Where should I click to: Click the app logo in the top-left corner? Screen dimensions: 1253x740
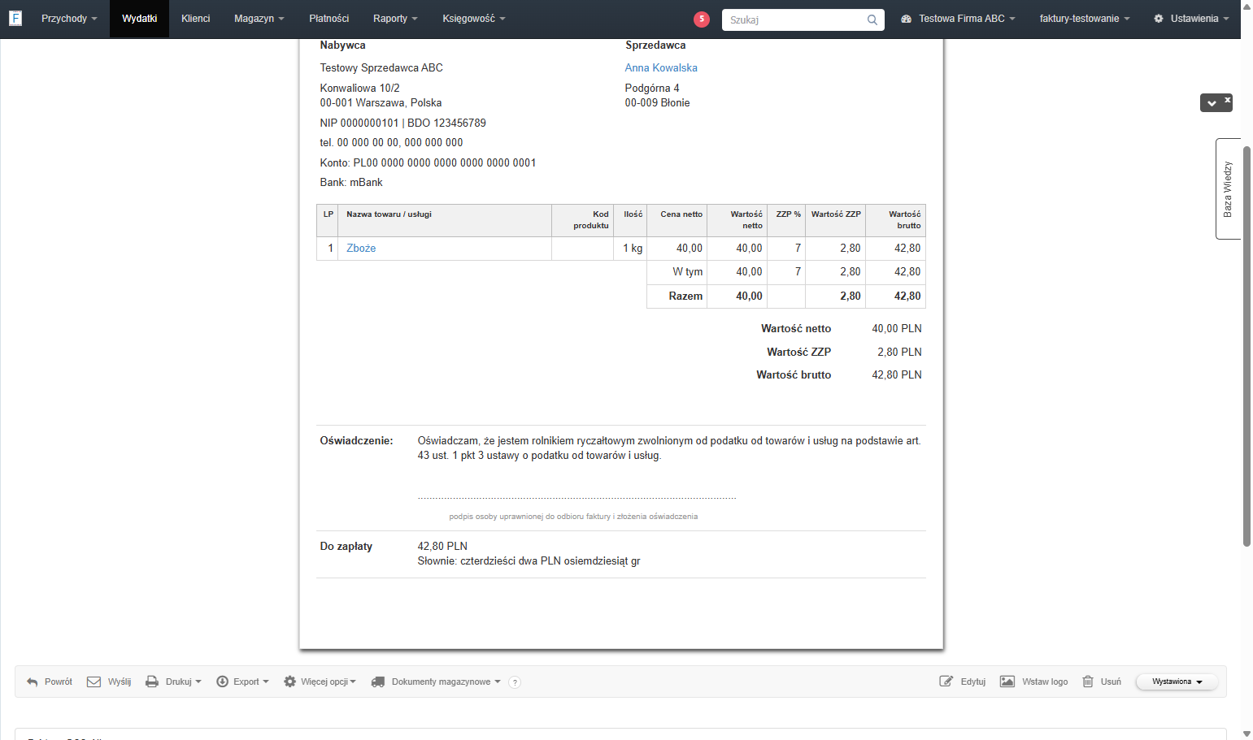(x=15, y=19)
